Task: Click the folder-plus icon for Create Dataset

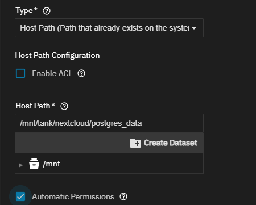Action: (x=135, y=143)
